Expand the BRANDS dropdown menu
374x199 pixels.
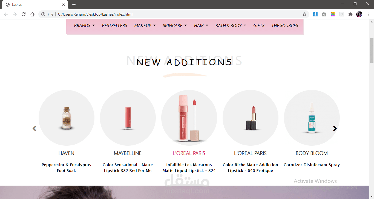pos(84,25)
